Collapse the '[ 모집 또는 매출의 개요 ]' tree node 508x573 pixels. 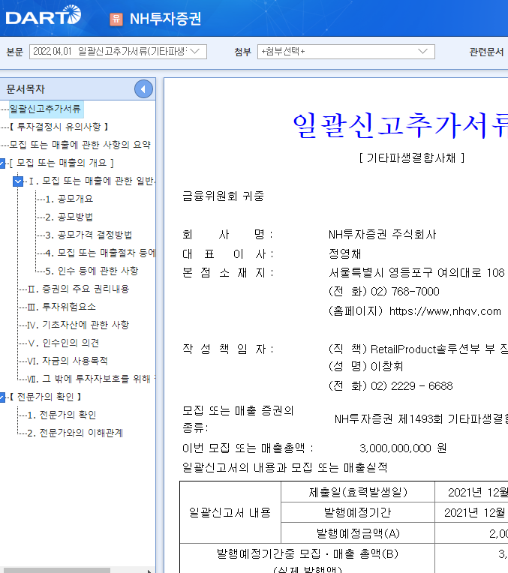click(x=2, y=163)
